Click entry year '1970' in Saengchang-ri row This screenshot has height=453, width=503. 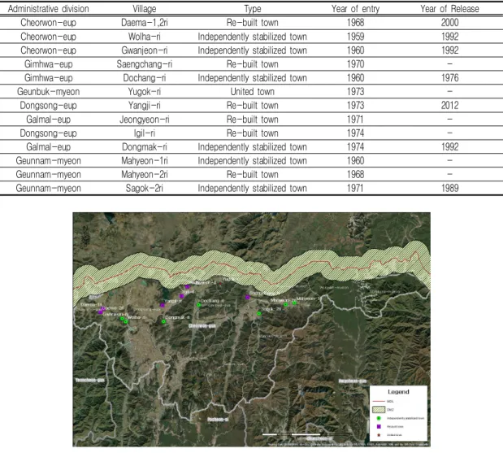tap(355, 64)
